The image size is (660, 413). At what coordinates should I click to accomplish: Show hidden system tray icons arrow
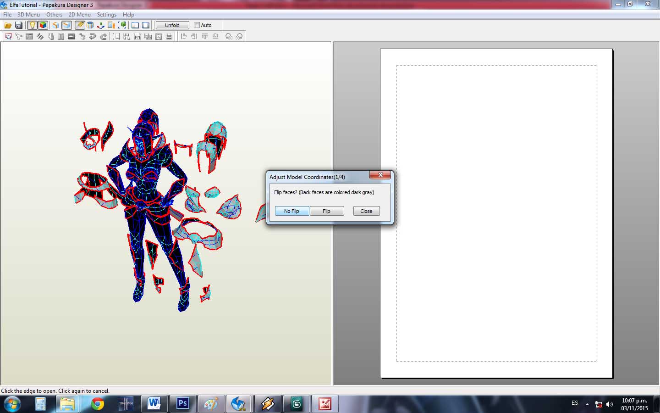click(587, 404)
